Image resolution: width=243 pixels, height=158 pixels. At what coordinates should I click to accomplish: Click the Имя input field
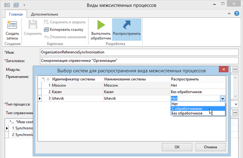(139, 52)
